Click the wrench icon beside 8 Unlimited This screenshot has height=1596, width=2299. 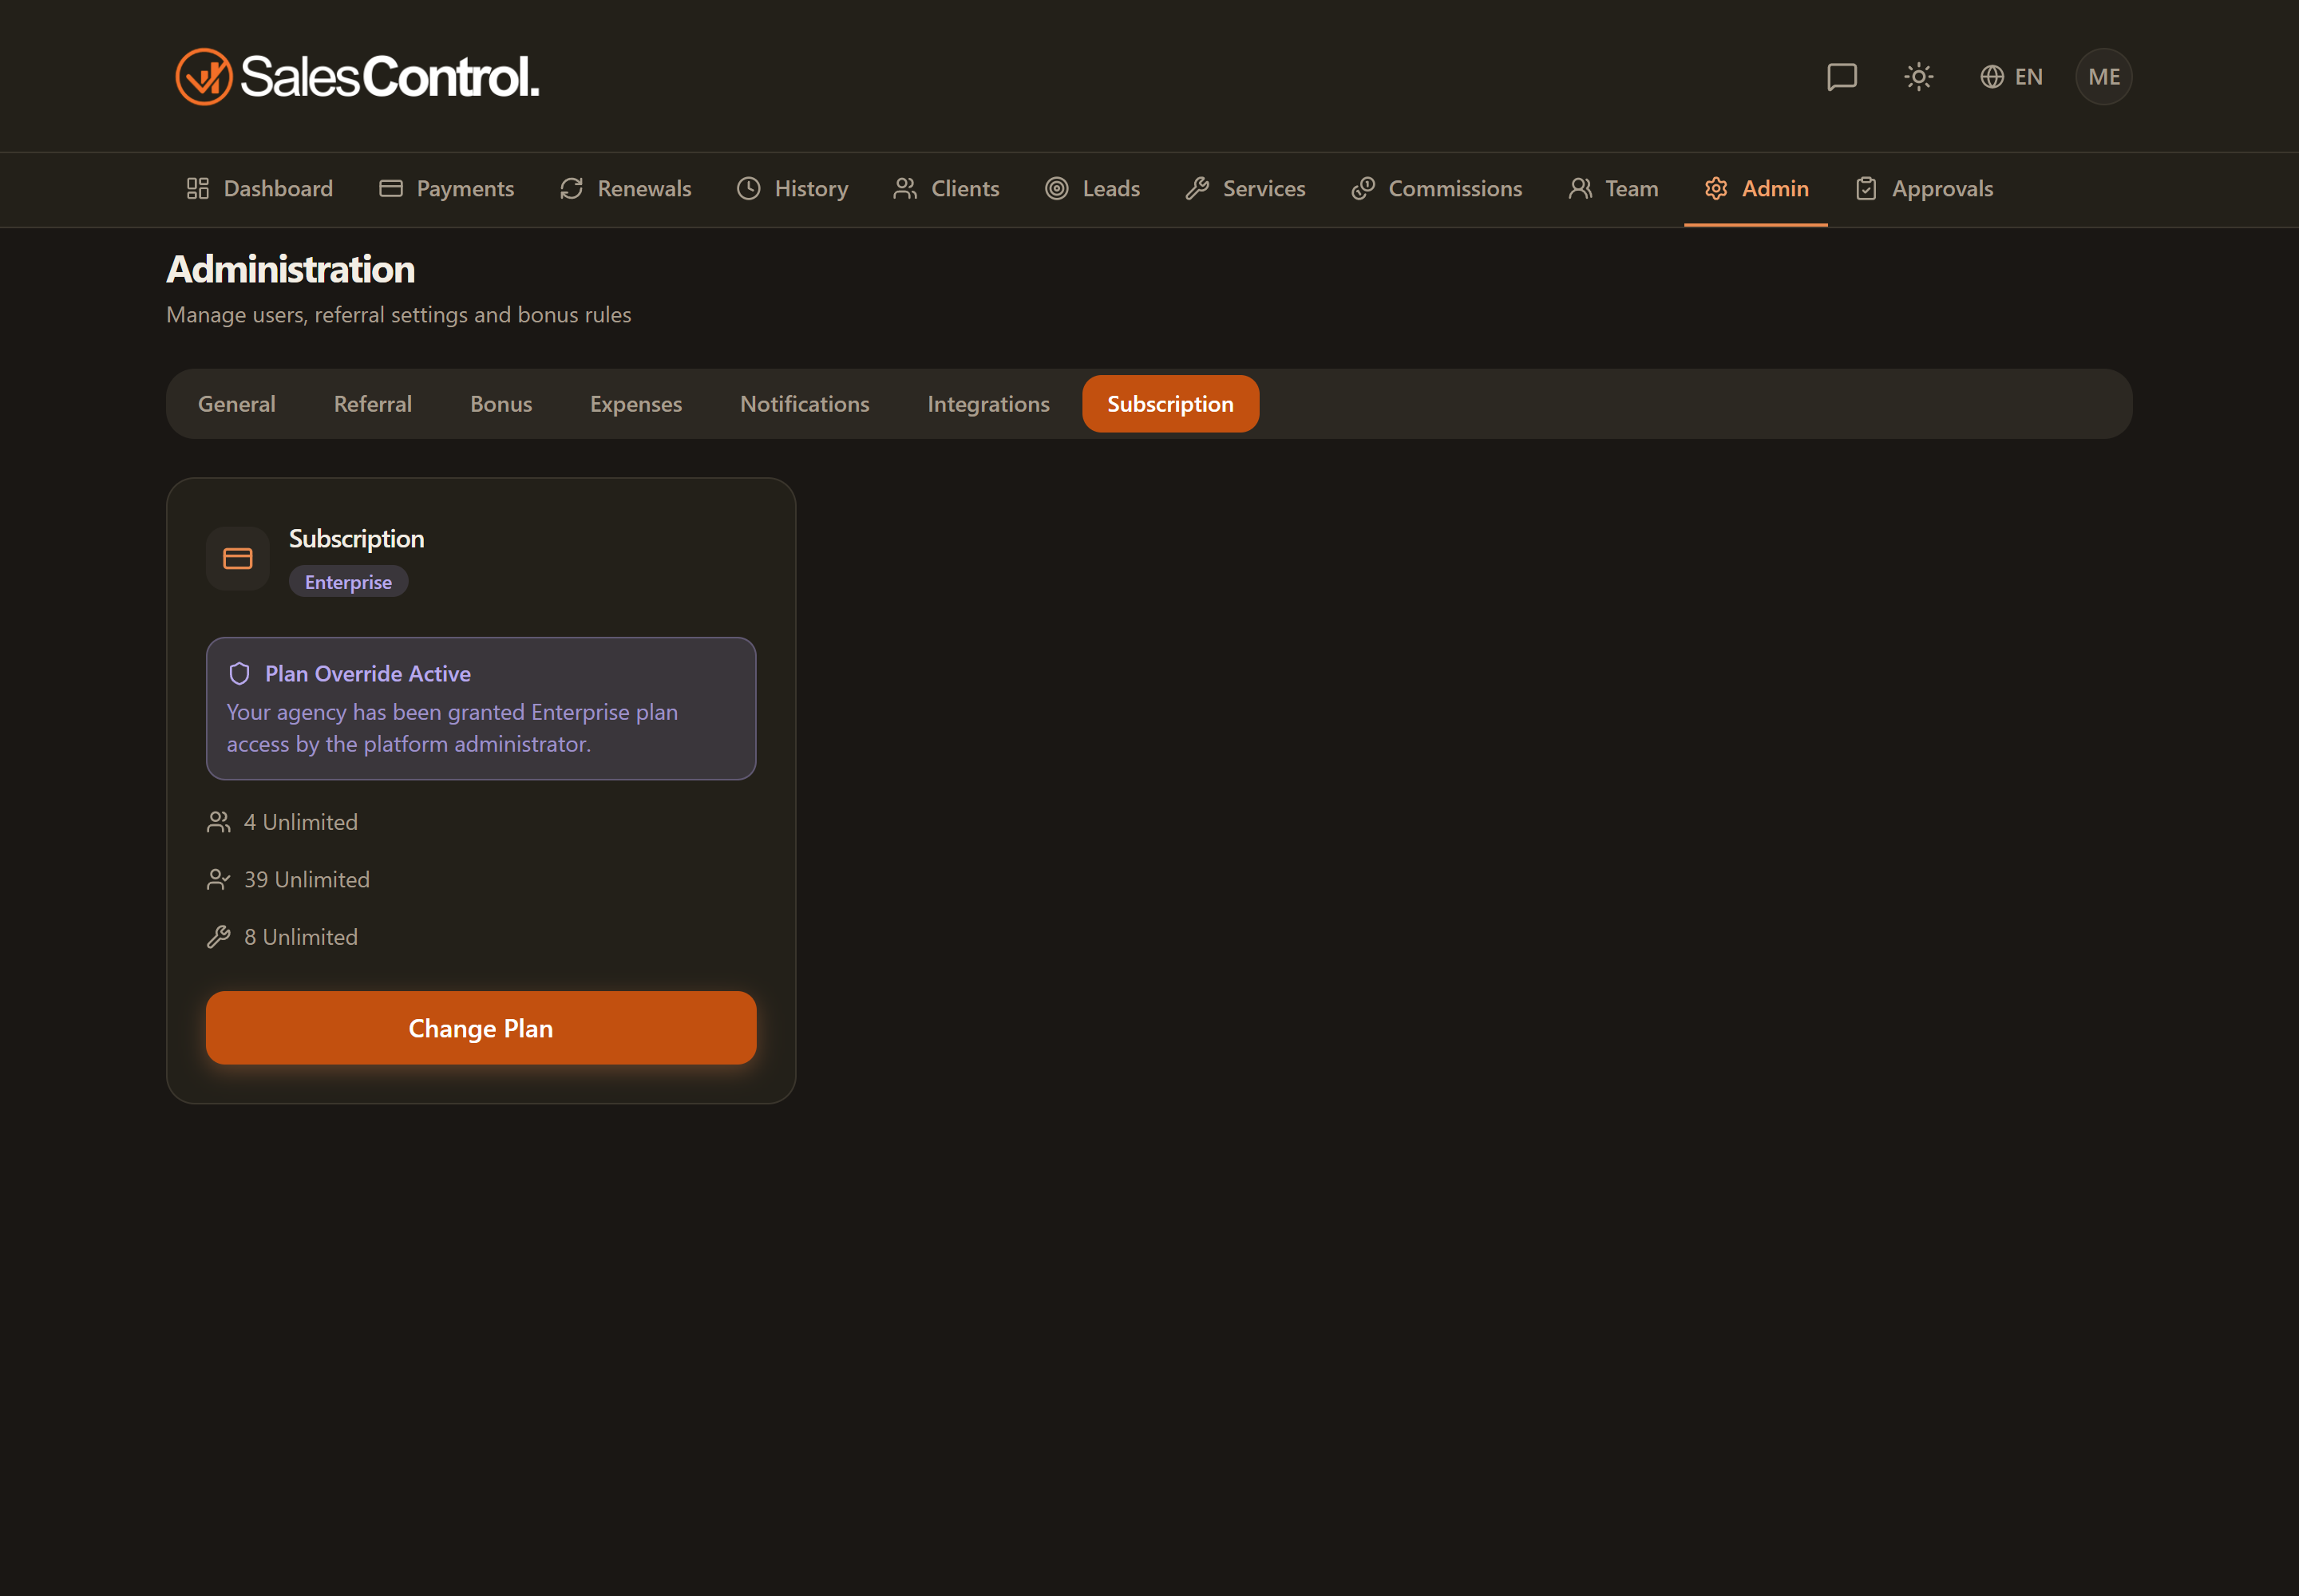pyautogui.click(x=218, y=937)
